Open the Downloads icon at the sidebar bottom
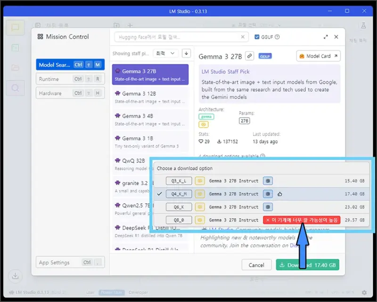Viewport: 377px width, 302px height. coord(15,276)
